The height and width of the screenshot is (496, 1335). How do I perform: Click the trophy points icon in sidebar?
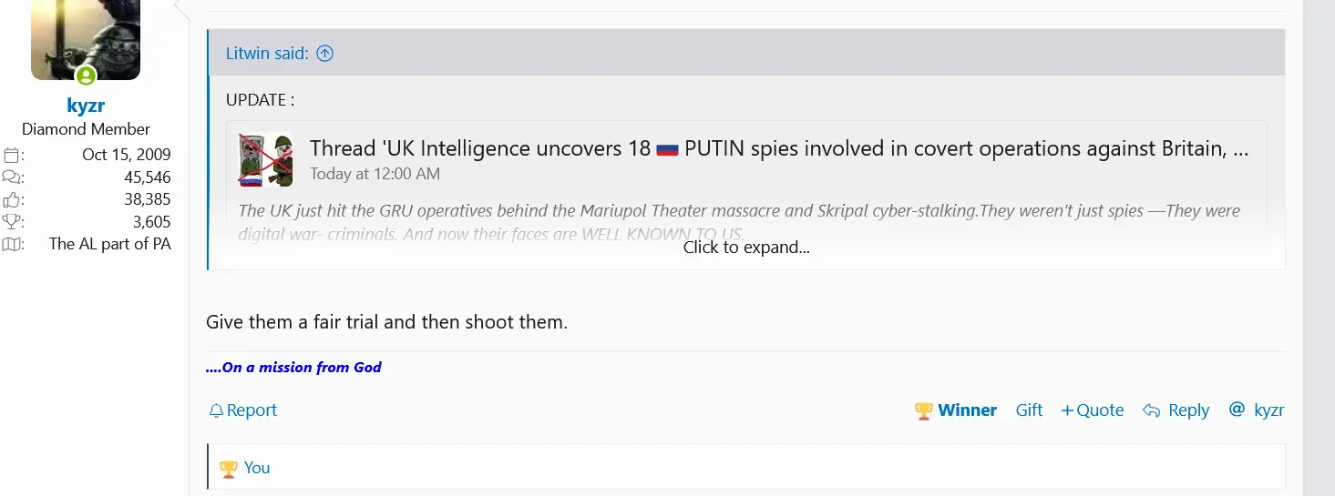[x=12, y=222]
